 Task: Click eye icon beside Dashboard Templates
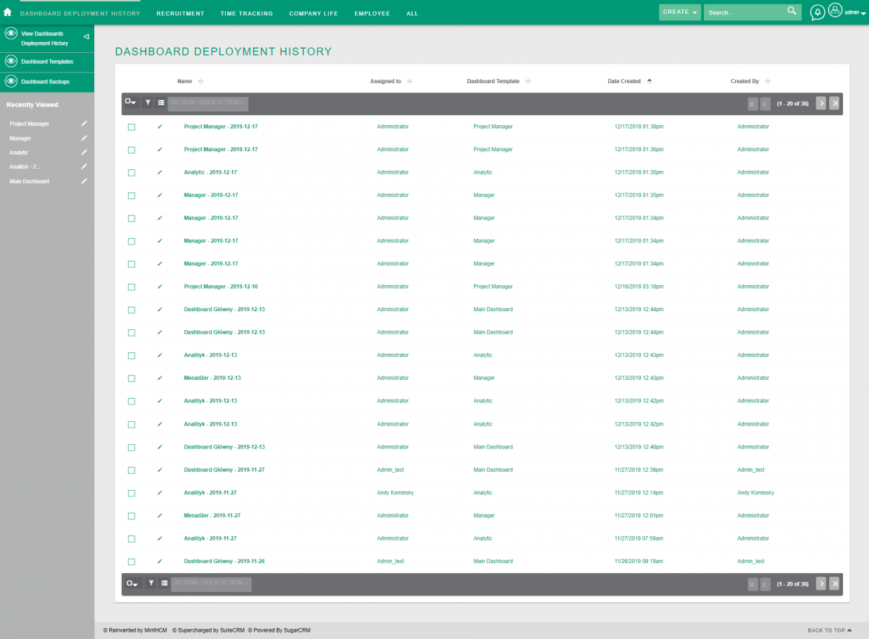pyautogui.click(x=11, y=62)
